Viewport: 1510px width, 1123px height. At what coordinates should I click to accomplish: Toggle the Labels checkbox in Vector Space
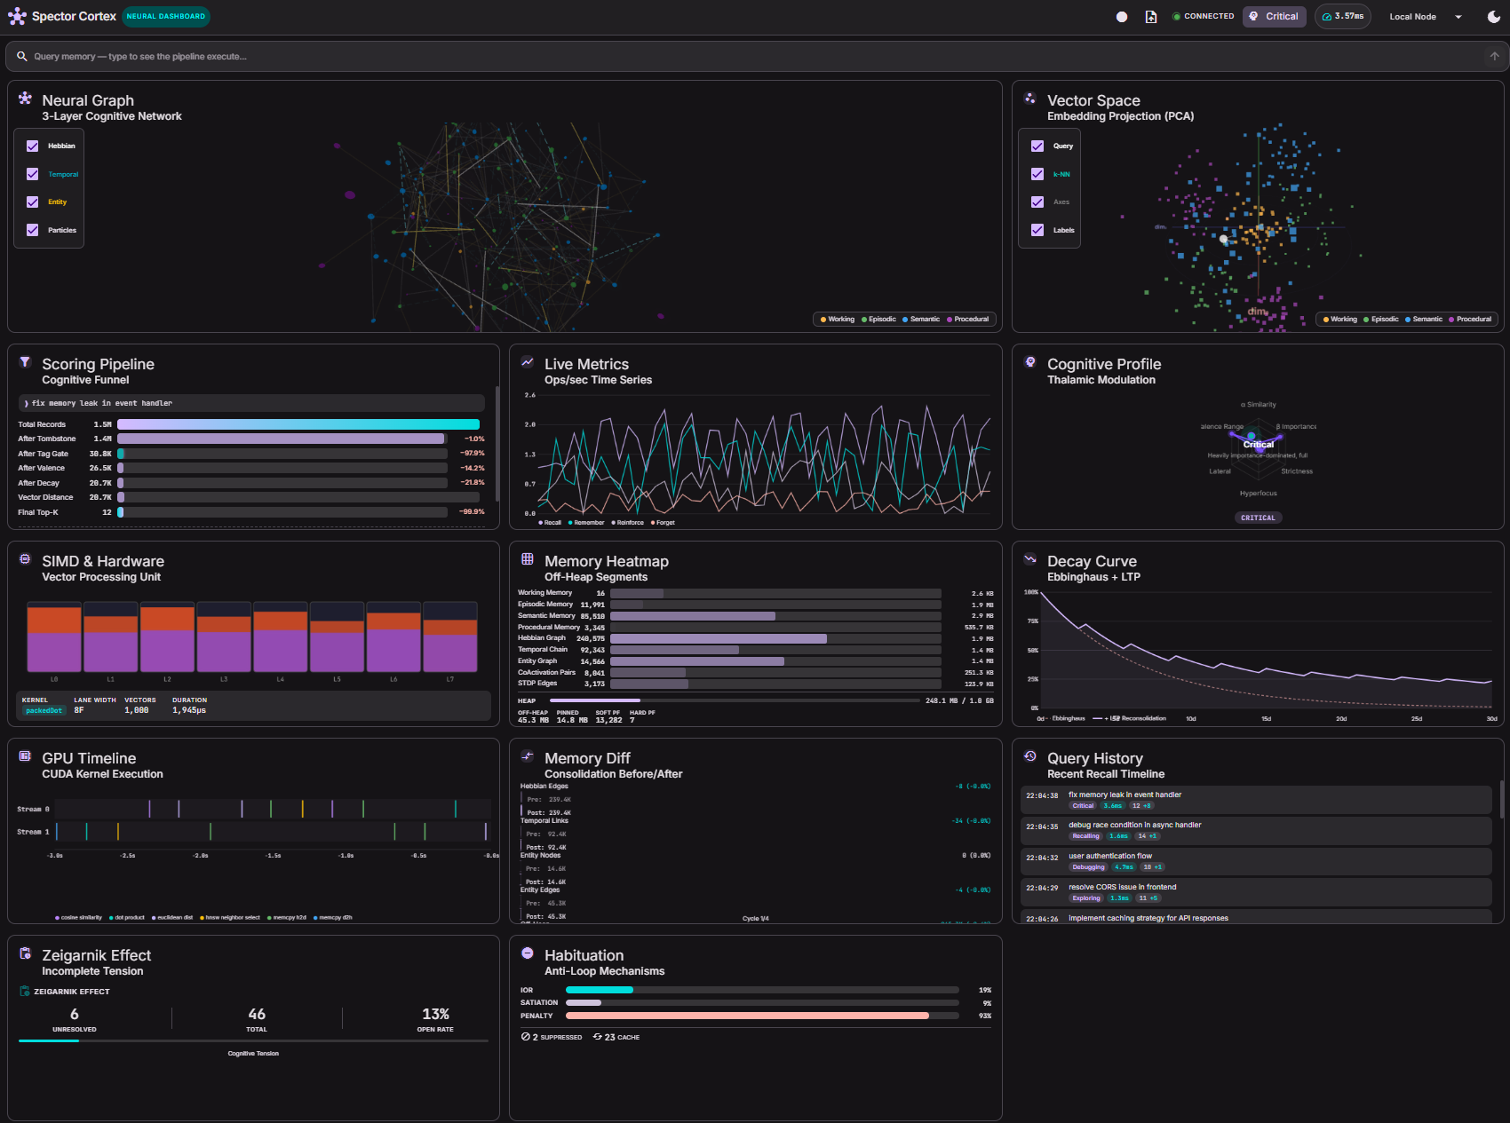(x=1037, y=230)
